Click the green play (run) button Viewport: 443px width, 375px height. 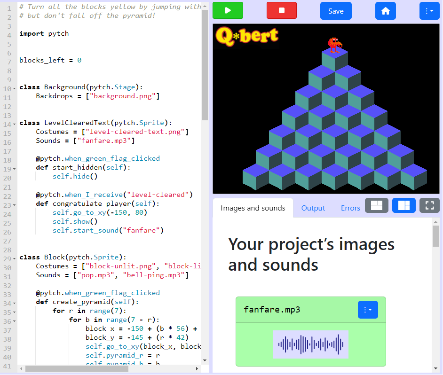pyautogui.click(x=228, y=10)
